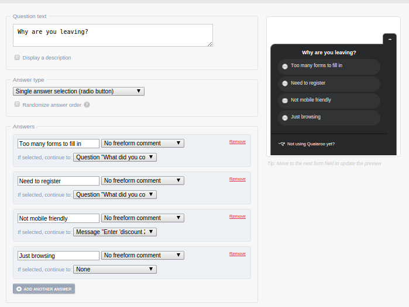
Task: Select 'Just browsing' radio in preview
Action: coord(285,117)
